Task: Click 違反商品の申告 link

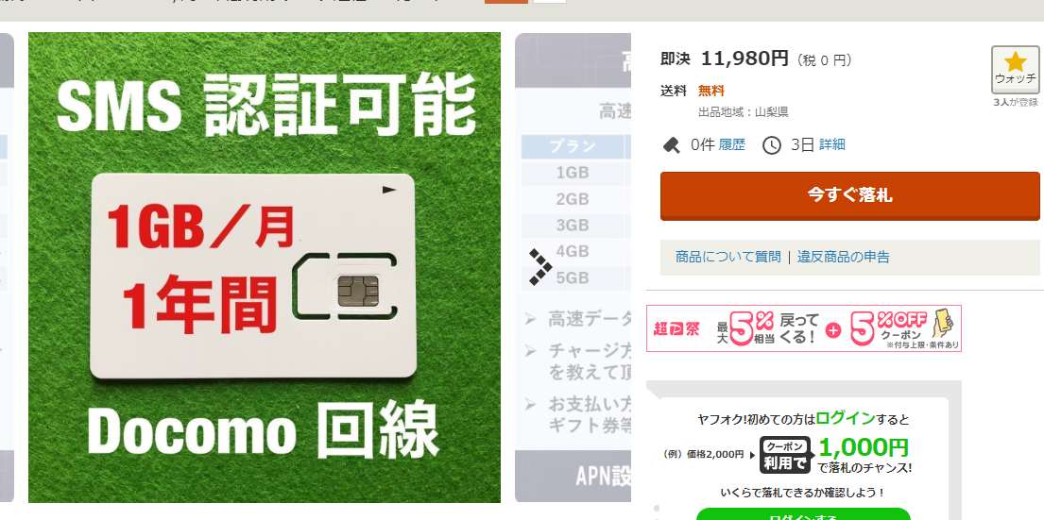Action: (x=843, y=257)
